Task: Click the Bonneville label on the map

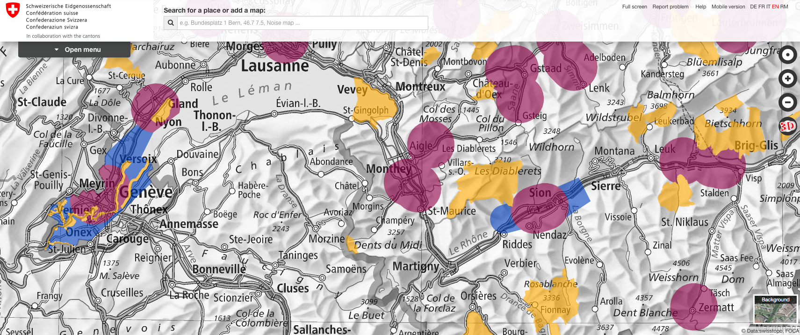Action: point(219,269)
